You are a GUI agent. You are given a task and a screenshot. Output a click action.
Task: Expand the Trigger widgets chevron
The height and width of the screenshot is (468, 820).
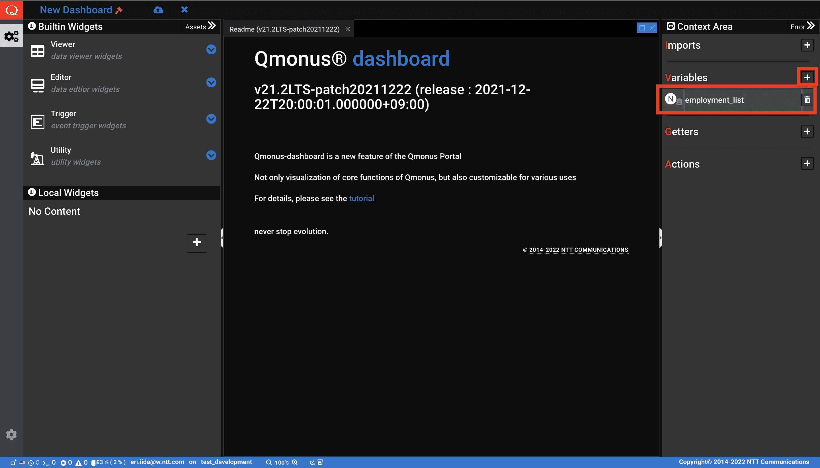211,119
